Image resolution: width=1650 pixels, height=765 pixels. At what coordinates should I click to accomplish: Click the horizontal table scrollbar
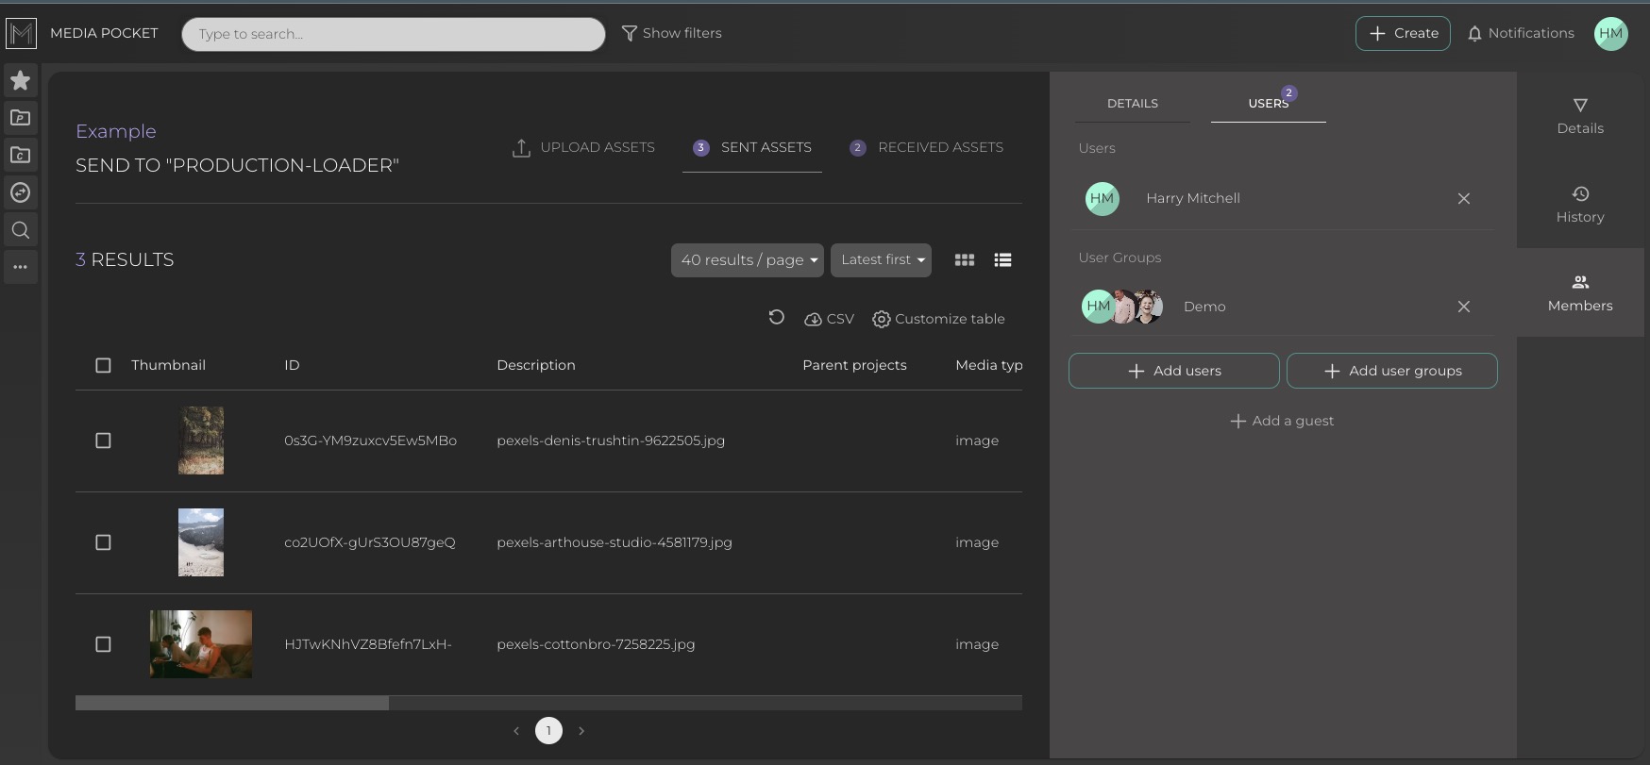[x=232, y=703]
